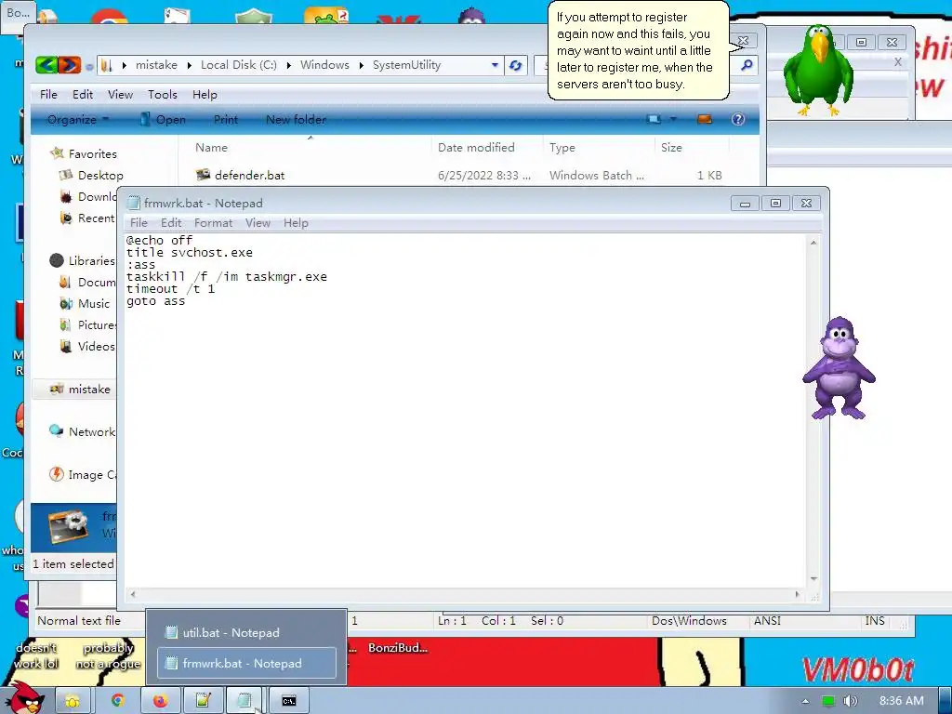
Task: Click the green parrot assistant character
Action: point(817,70)
